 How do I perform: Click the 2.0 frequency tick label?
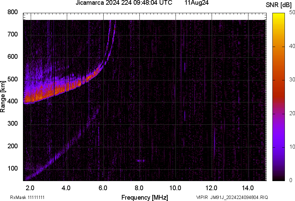(30, 187)
